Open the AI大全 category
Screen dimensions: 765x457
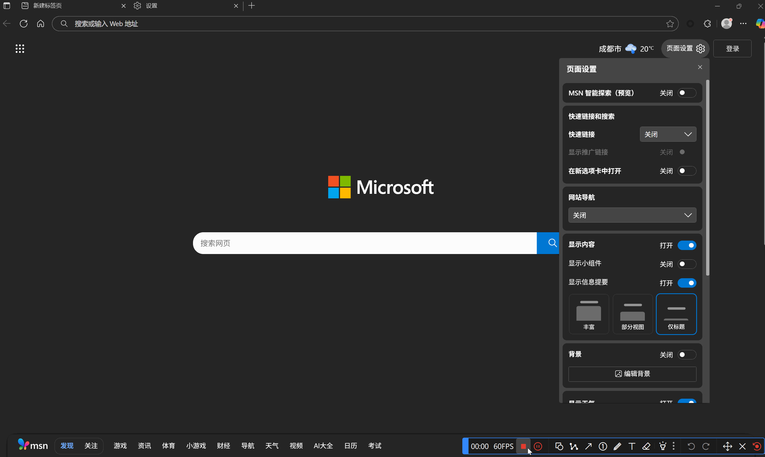(323, 446)
